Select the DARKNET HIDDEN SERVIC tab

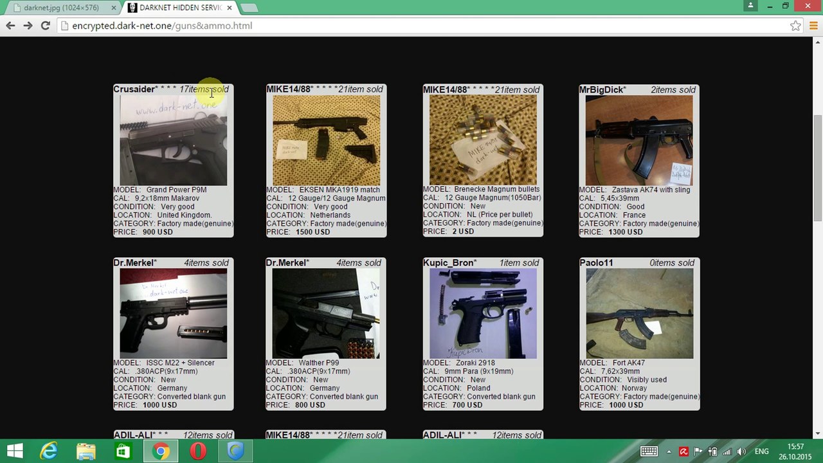point(180,8)
